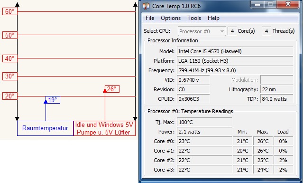Click the Core #1 current temperature field
The width and height of the screenshot is (303, 183).
[204, 151]
